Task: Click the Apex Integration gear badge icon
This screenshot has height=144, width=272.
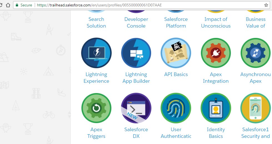Action: (216, 53)
